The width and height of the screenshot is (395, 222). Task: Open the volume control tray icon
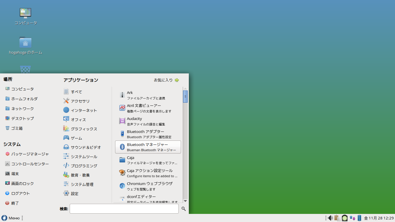pyautogui.click(x=330, y=218)
